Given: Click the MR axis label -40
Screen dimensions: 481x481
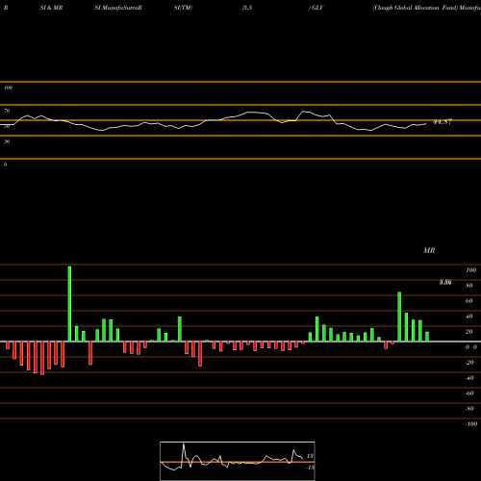Looking at the screenshot, I should 469,378.
